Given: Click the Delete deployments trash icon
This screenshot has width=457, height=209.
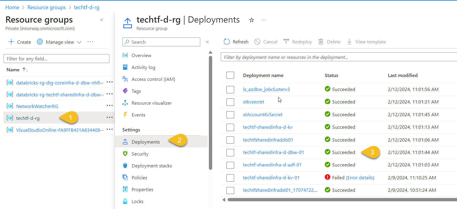Looking at the screenshot, I should tap(321, 42).
